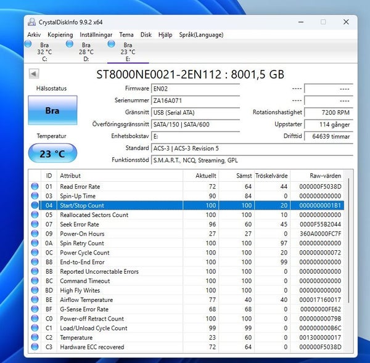Open the Arkiv menu
370x363 pixels.
34,35
